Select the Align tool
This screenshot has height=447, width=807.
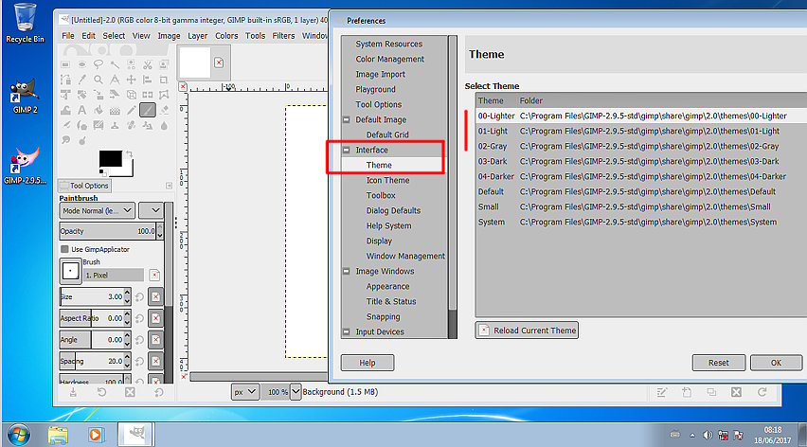(148, 80)
